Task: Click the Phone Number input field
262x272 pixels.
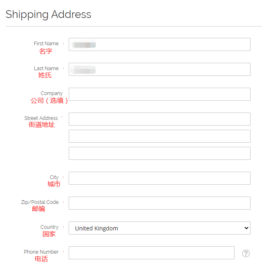Action: point(151,253)
